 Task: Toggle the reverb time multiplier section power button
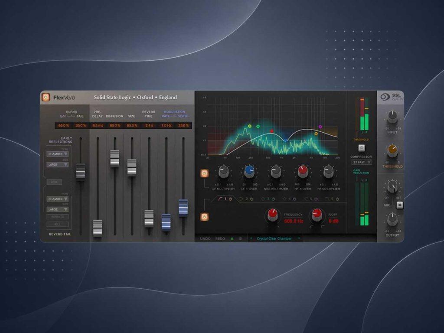click(x=205, y=173)
